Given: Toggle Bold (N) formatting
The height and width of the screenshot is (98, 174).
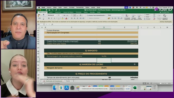Looking at the screenshot, I should click(x=49, y=18).
